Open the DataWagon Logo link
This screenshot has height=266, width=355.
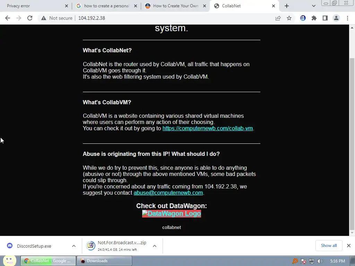click(x=171, y=213)
